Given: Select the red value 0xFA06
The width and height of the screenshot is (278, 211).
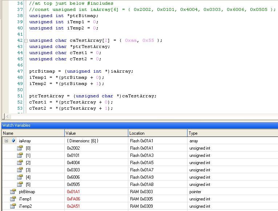Looking at the screenshot, I should [x=73, y=199].
